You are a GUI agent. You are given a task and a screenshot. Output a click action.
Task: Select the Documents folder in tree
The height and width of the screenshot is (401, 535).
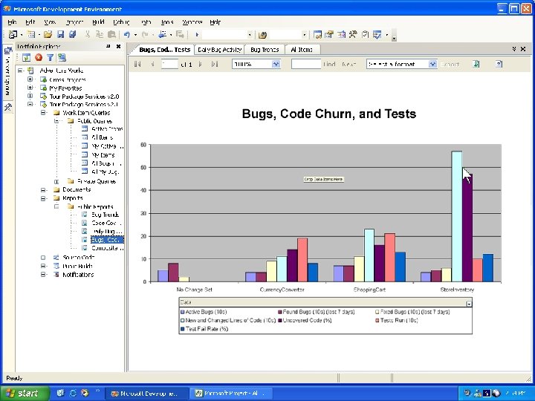(x=77, y=189)
